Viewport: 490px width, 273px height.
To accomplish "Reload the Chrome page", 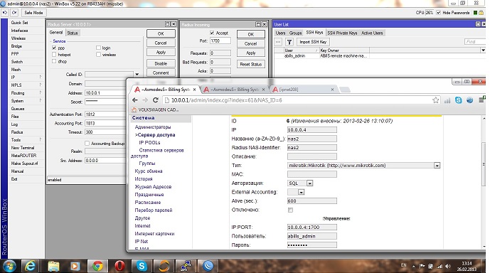I will [156, 100].
